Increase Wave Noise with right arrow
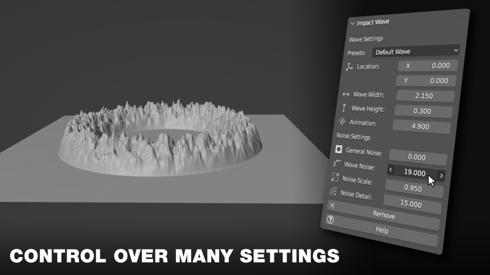This screenshot has width=490, height=275. pyautogui.click(x=441, y=176)
